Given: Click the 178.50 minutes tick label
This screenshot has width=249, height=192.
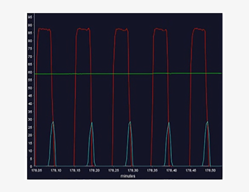Looking at the screenshot, I should click(x=209, y=170).
